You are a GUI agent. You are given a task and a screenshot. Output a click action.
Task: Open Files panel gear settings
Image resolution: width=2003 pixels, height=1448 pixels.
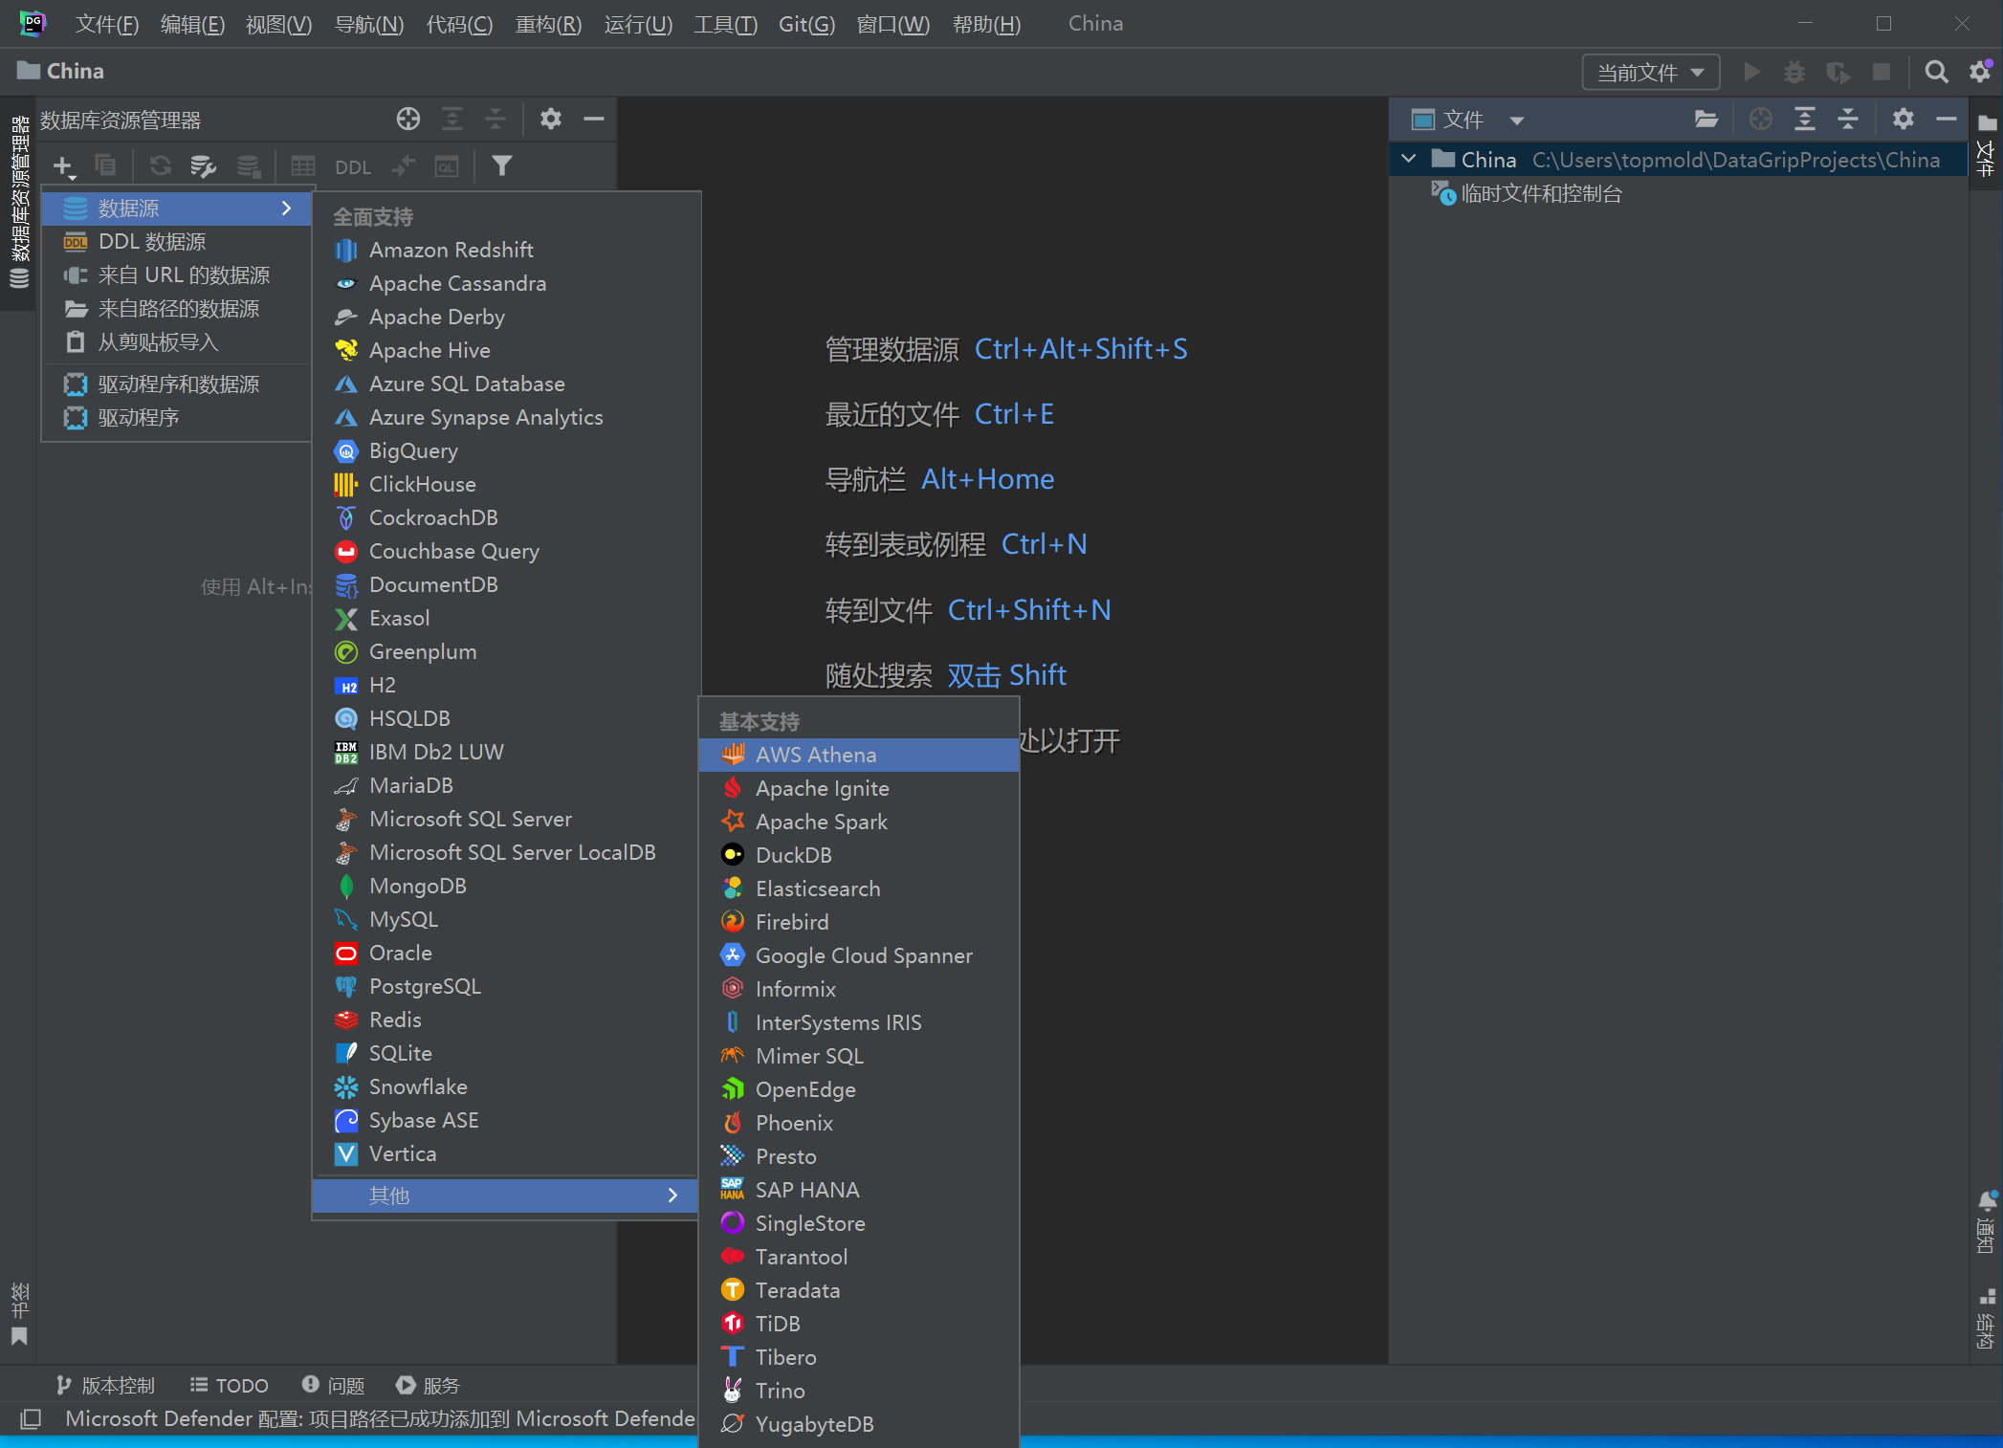click(1903, 119)
